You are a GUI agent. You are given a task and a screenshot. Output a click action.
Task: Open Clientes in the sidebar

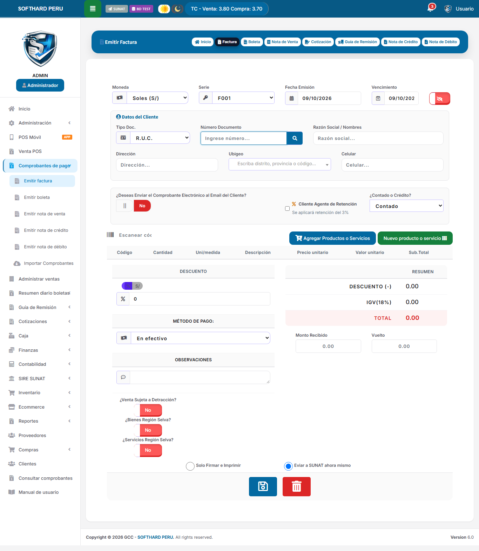click(x=40, y=464)
